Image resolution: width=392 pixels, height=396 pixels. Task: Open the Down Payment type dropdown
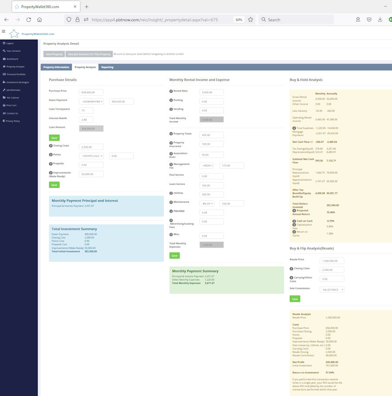91,102
